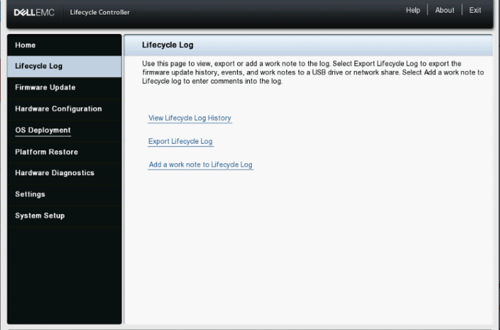Screen dimensions: 500x330
Task: Open the Settings section
Action: click(64, 194)
